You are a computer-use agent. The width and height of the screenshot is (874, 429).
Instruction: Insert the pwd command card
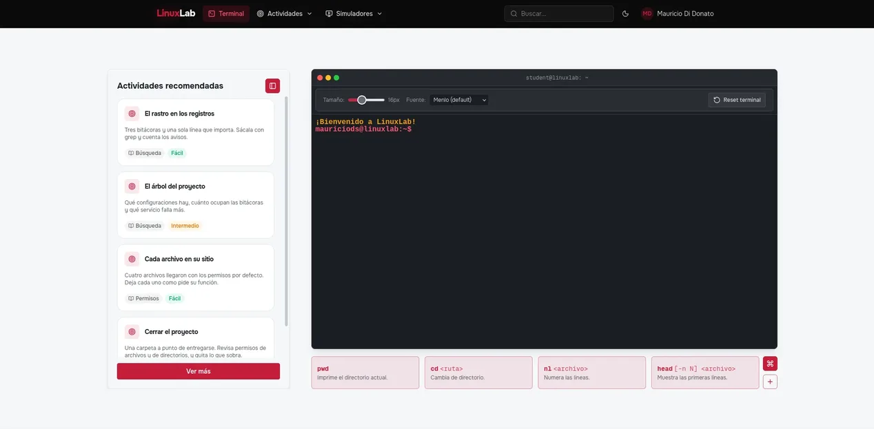(365, 373)
